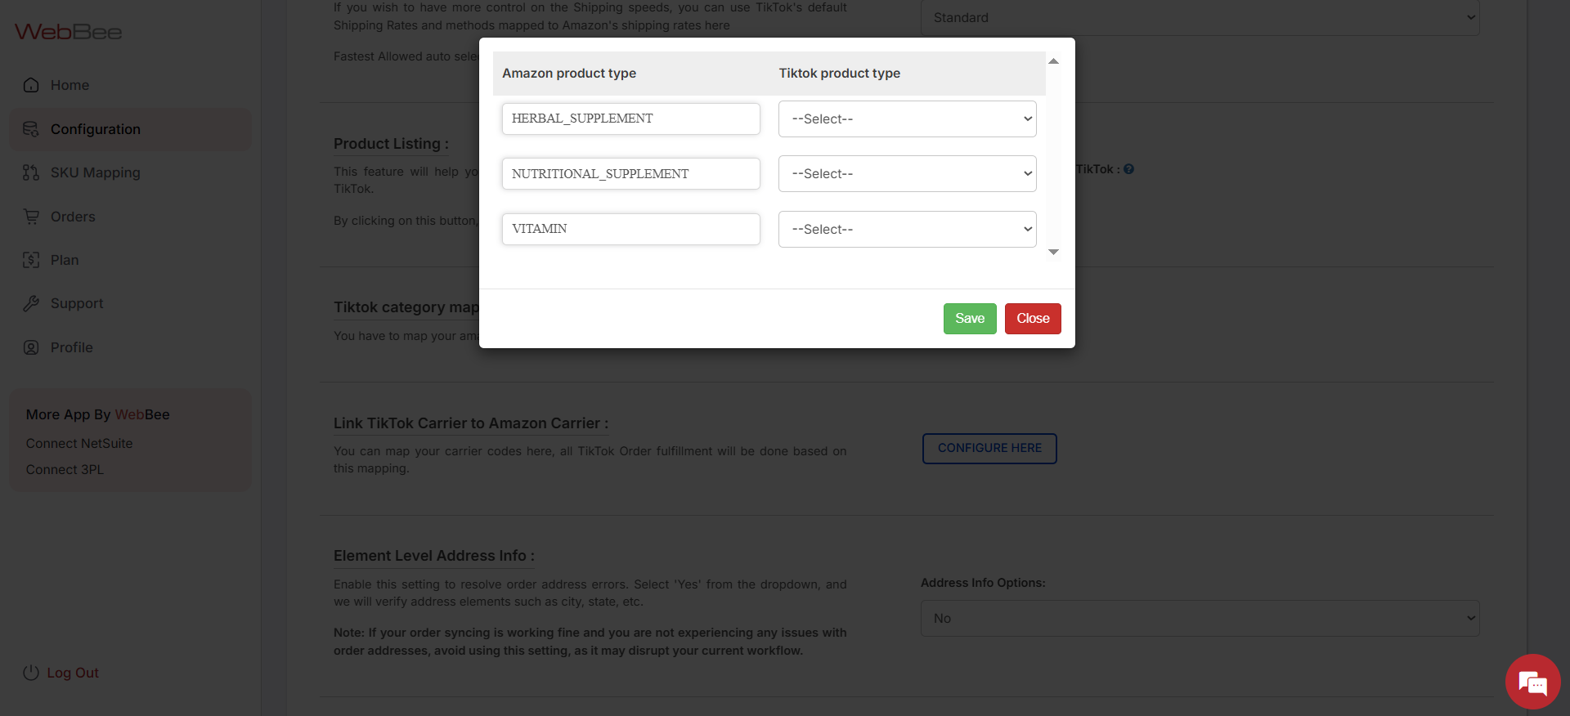This screenshot has height=716, width=1570.
Task: Click the Home icon in sidebar
Action: [31, 85]
